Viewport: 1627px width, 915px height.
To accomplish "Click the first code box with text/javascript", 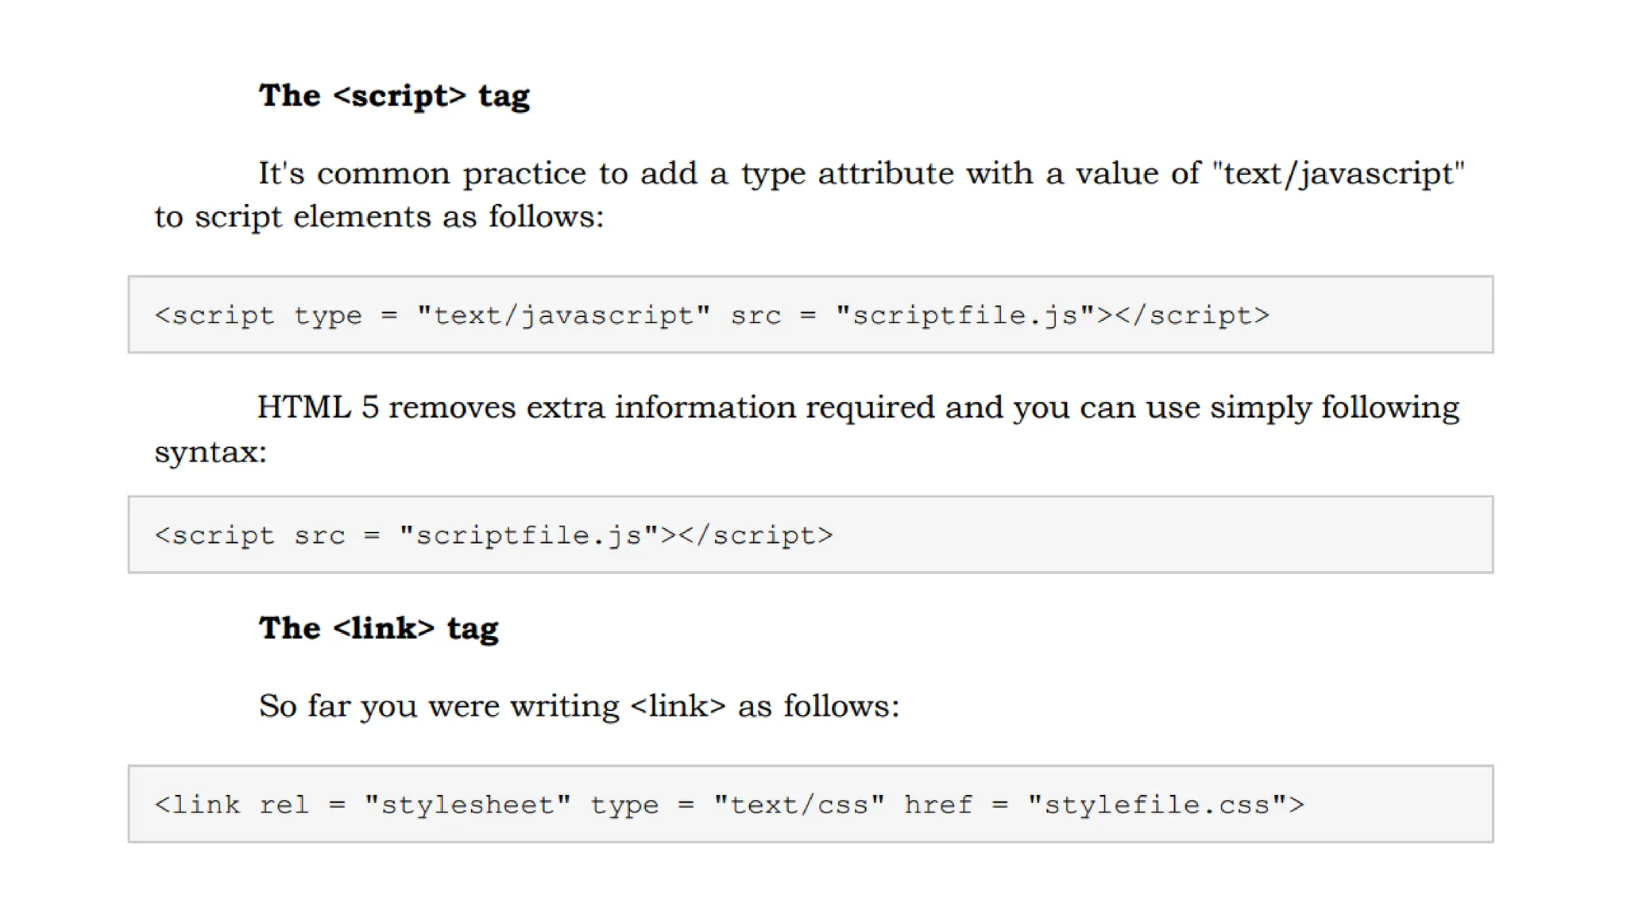I will point(810,315).
